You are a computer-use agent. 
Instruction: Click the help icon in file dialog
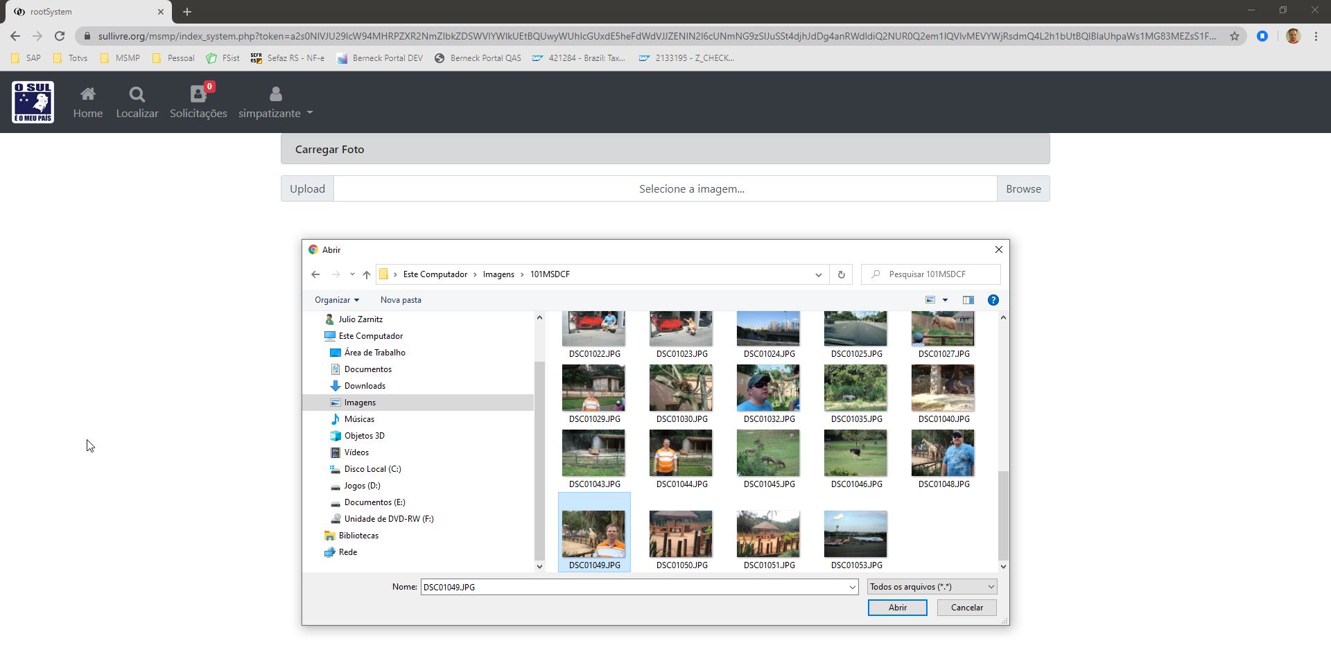(993, 300)
